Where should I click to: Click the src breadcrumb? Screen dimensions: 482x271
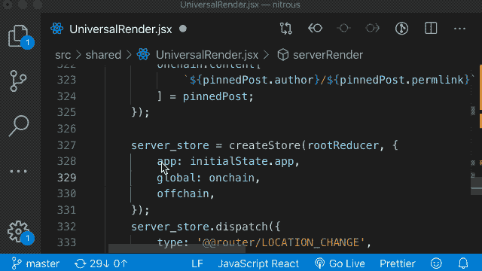coord(63,55)
